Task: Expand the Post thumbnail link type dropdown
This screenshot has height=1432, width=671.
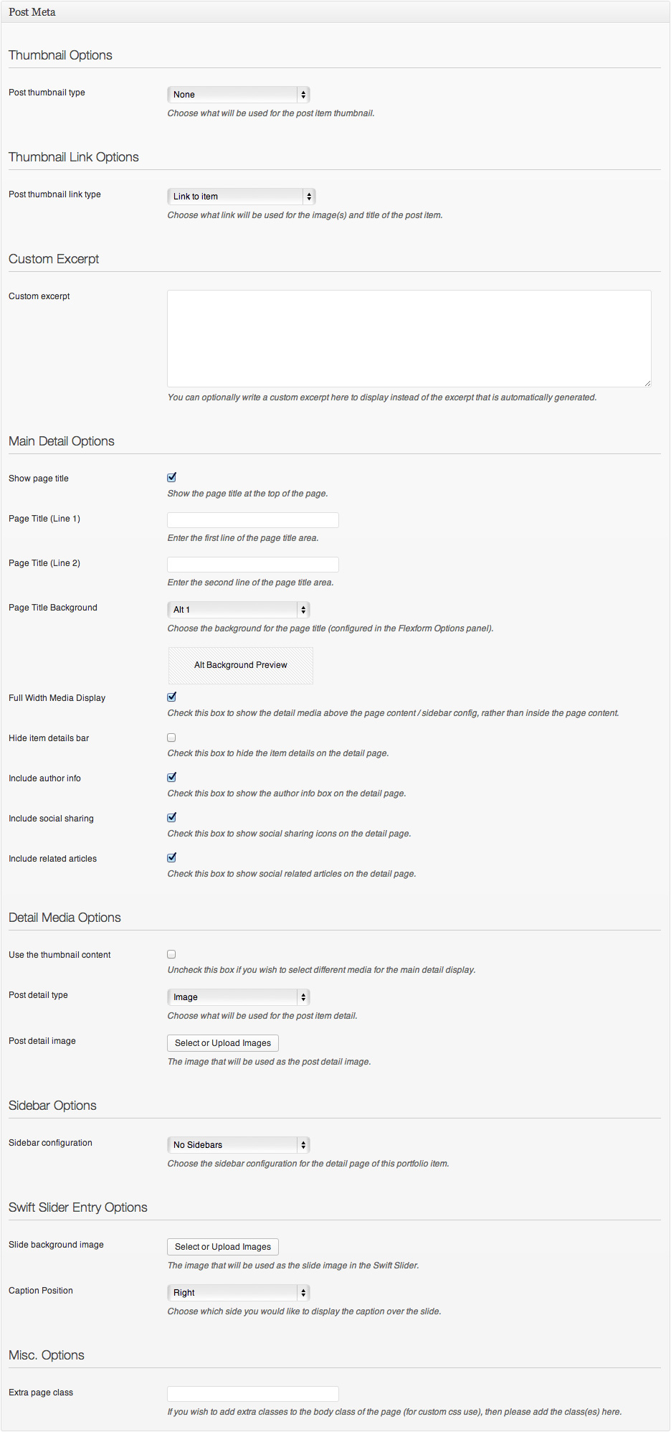Action: click(241, 197)
